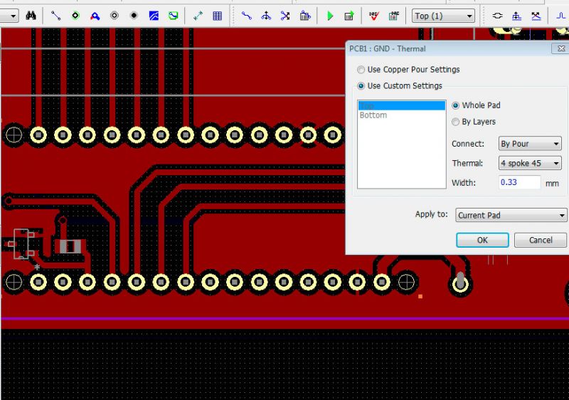Viewport: 569px width, 400px height.
Task: Click the binoculars Find icon
Action: (x=31, y=16)
